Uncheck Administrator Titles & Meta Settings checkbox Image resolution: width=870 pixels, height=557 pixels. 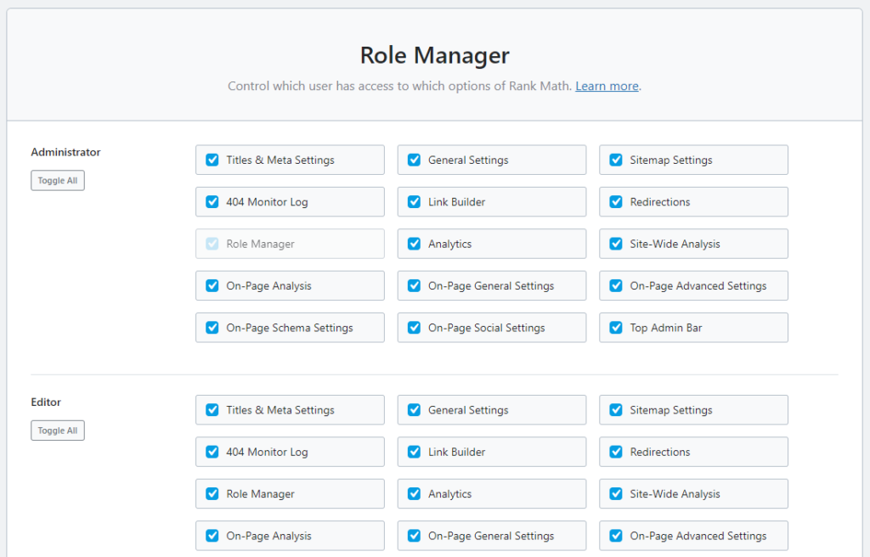click(x=212, y=160)
